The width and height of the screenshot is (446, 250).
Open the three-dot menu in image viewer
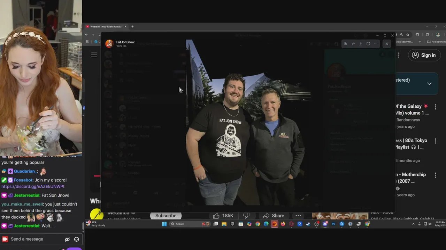click(376, 44)
